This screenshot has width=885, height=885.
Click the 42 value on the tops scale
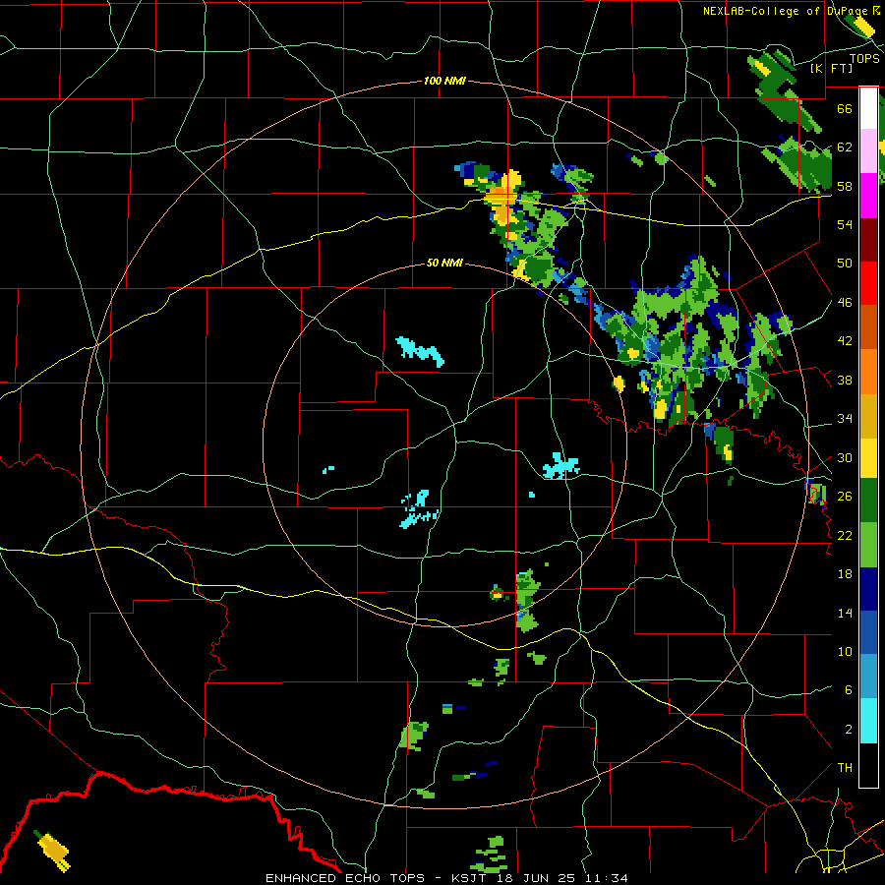tap(845, 341)
